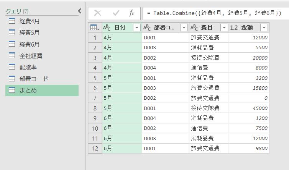Open the 金額 column filter dropdown

(264, 28)
